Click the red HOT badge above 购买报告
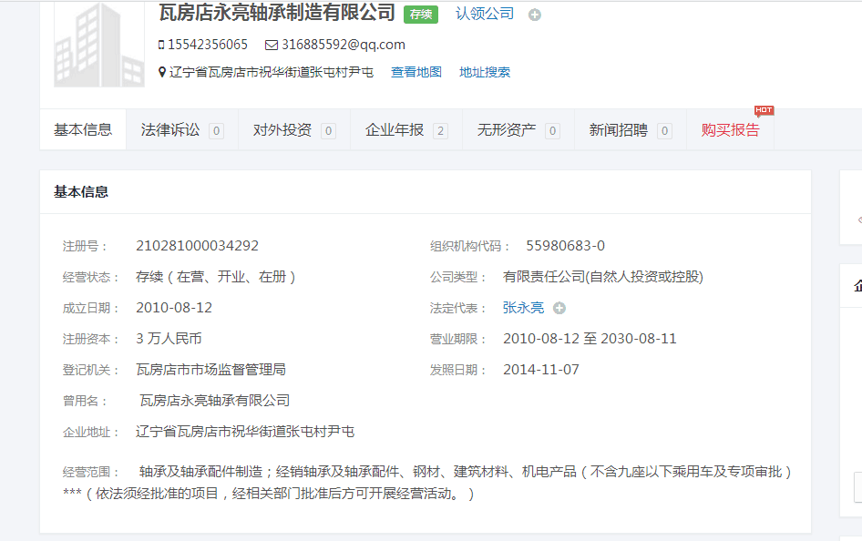Screen dimensions: 862x541 [x=764, y=111]
